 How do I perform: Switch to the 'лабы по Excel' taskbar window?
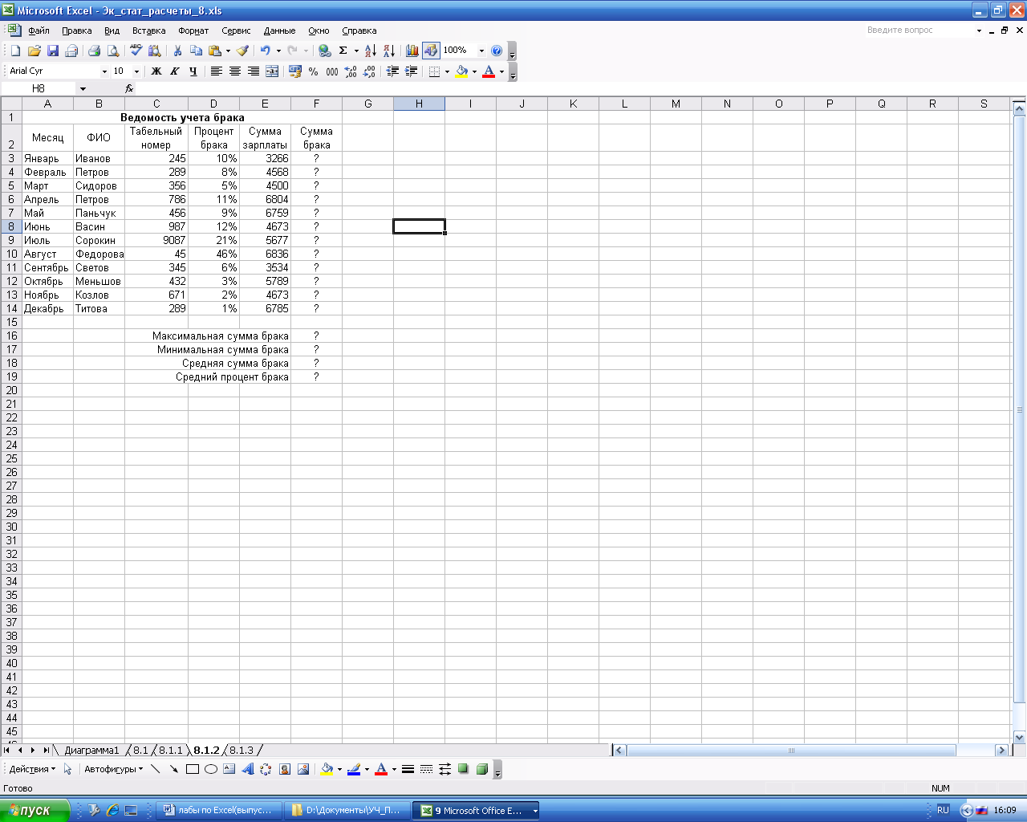tap(220, 811)
